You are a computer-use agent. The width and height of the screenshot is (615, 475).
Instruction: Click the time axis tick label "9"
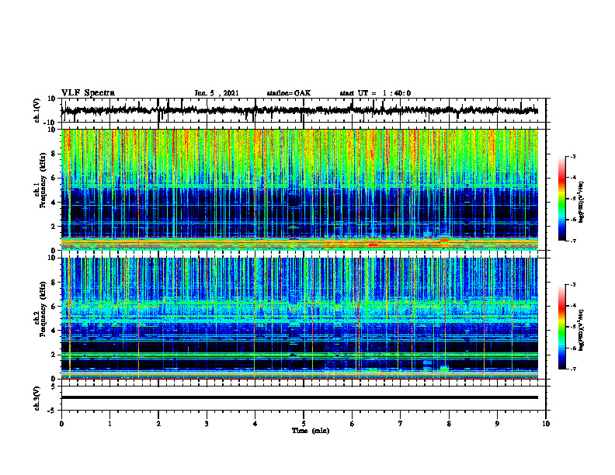[x=497, y=424]
